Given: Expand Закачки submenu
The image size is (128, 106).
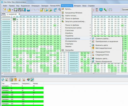Looking at the screenshot, I should [x=76, y=46].
